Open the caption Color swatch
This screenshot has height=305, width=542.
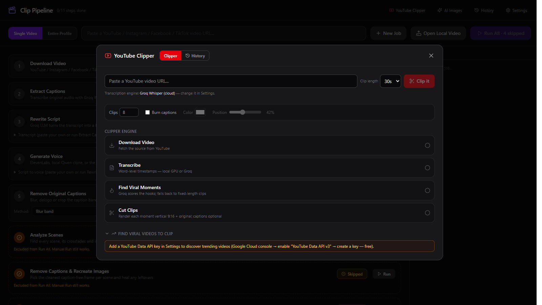pos(200,112)
